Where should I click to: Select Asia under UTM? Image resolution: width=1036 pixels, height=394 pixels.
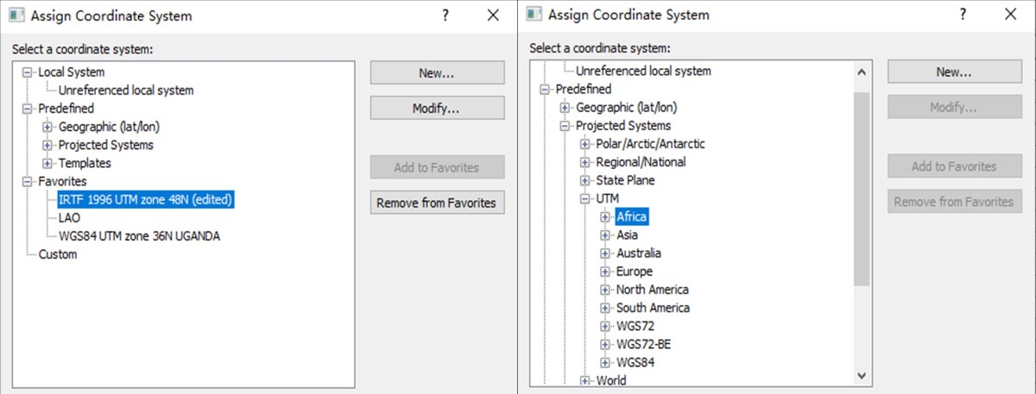(627, 235)
